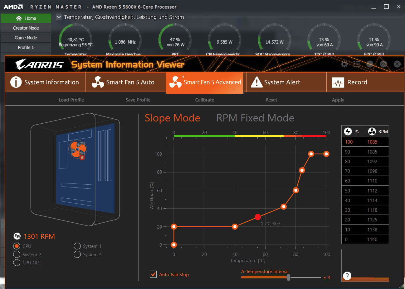Select the System 2 fan radio button
The height and width of the screenshot is (289, 405).
coord(17,254)
